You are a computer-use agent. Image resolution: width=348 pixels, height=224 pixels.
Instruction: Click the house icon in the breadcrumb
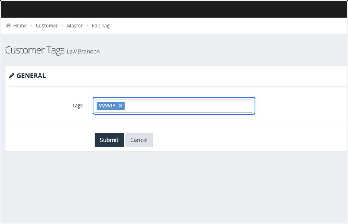(8, 26)
